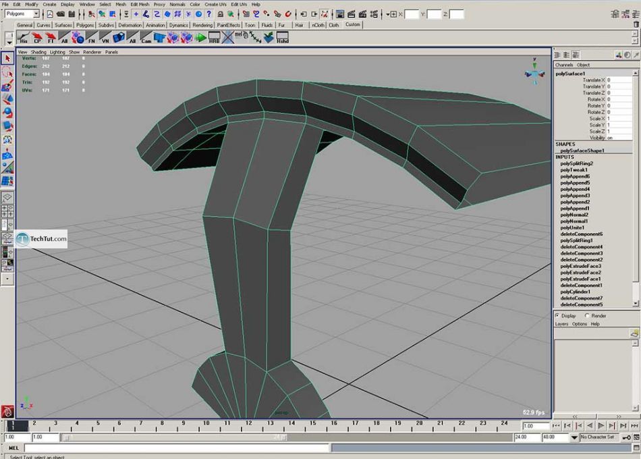The width and height of the screenshot is (641, 459).
Task: Click the FT shelf button
Action: point(51,38)
